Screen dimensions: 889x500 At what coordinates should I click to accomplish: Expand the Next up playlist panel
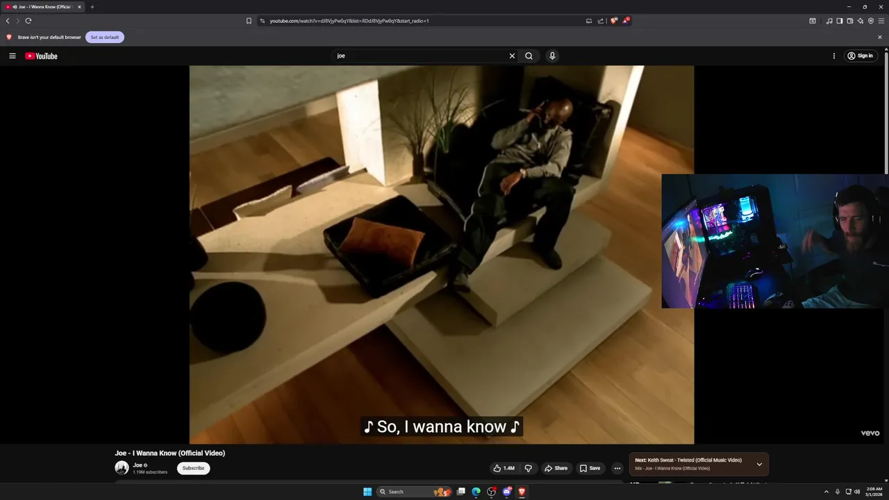759,465
